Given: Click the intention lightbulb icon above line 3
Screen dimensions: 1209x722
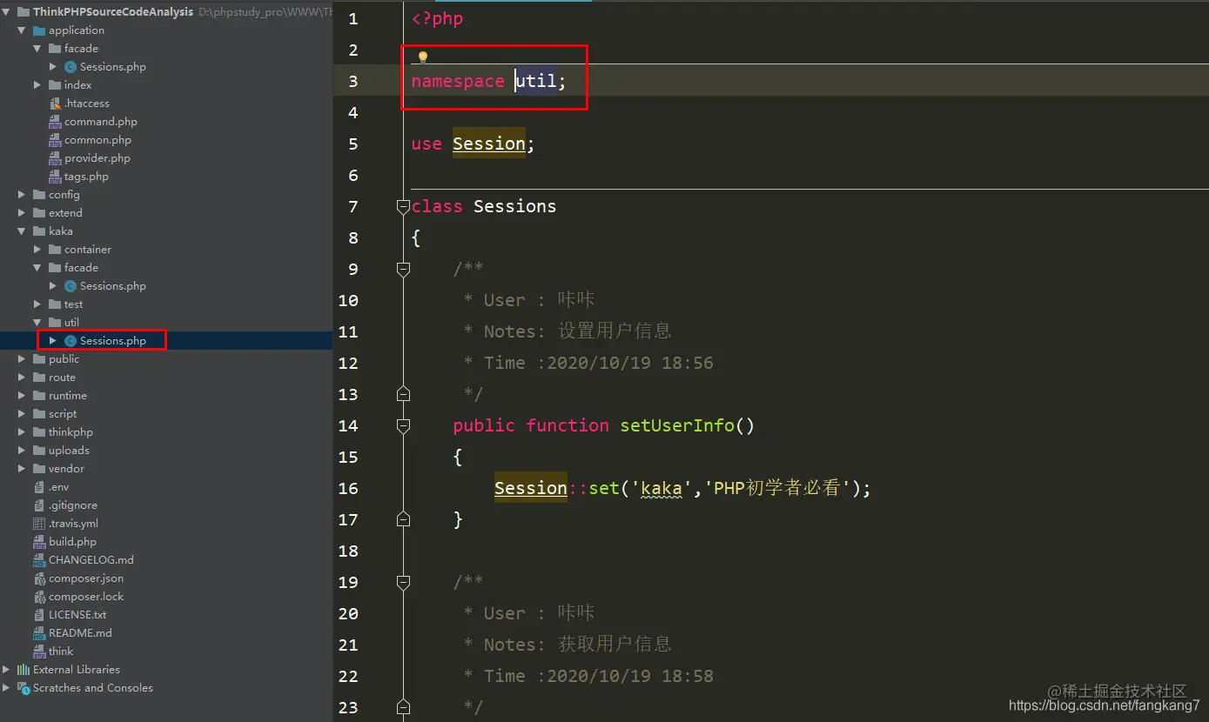Looking at the screenshot, I should click(x=423, y=57).
